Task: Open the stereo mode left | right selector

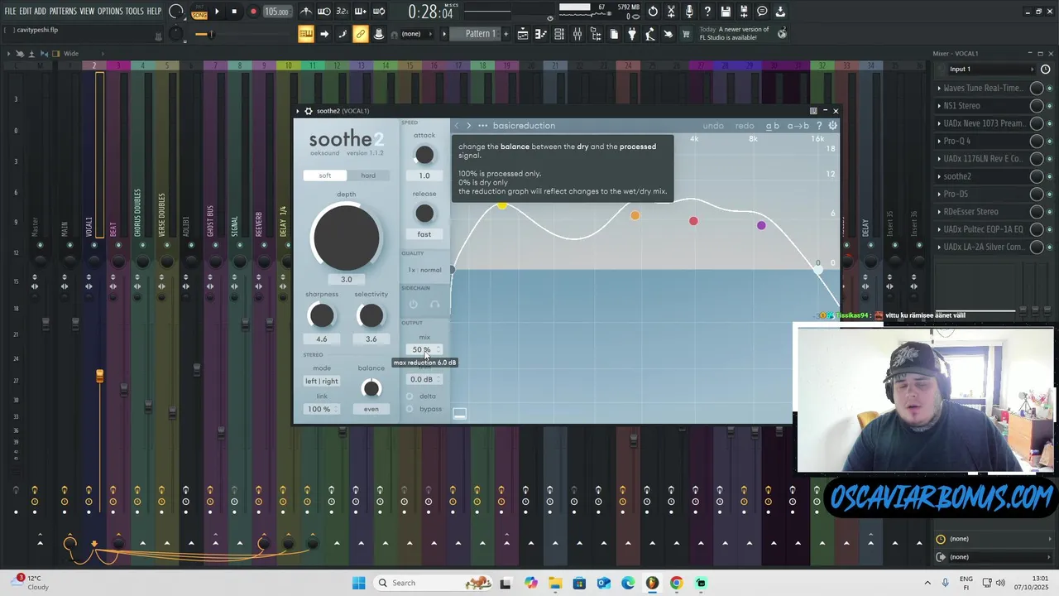Action: pyautogui.click(x=322, y=381)
